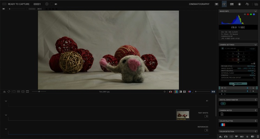The image size is (260, 139).
Task: Select the X1 exposure row
Action: 234,88
